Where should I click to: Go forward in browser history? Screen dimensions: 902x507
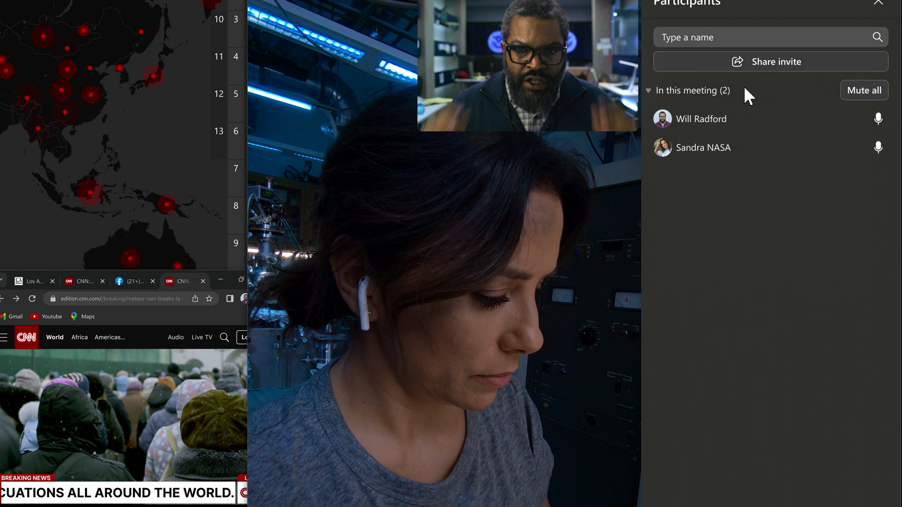[x=16, y=299]
